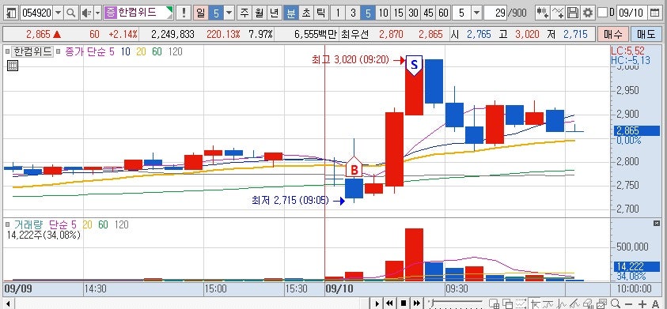667x309 pixels.
Task: Expand the stock code 054920 dropdown
Action: [x=59, y=13]
